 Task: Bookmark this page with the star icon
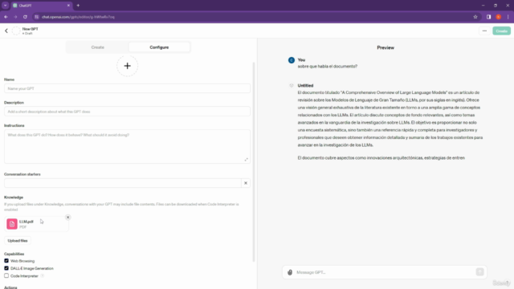[475, 17]
